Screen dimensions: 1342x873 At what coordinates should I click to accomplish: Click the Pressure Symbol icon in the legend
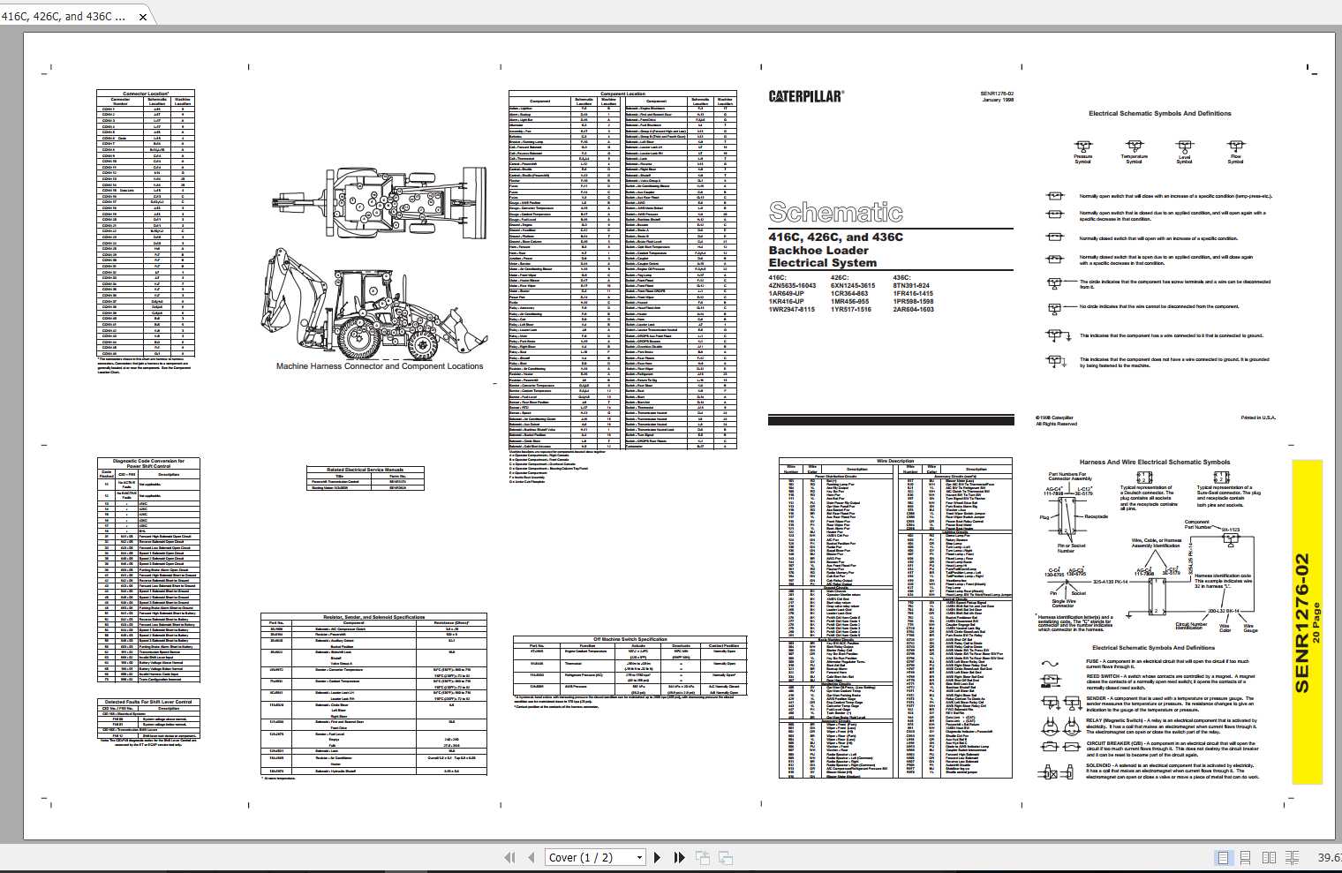coord(1082,146)
